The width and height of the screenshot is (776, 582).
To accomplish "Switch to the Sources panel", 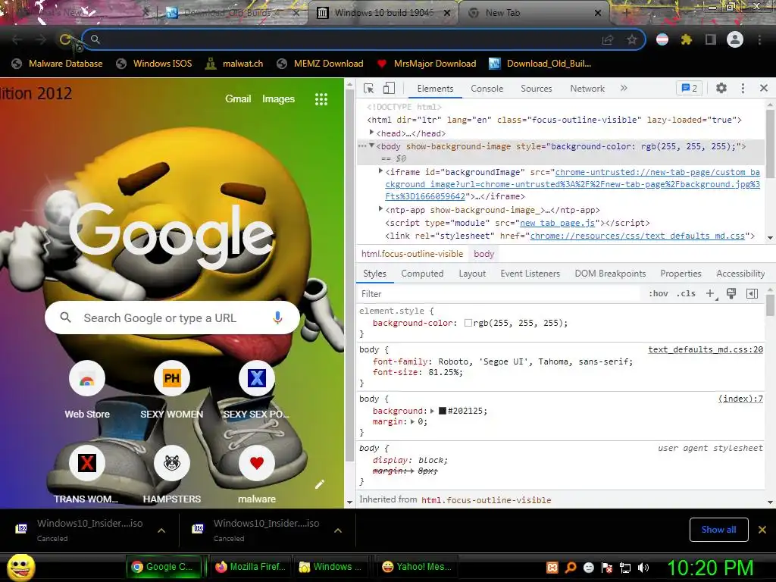I will coord(536,89).
